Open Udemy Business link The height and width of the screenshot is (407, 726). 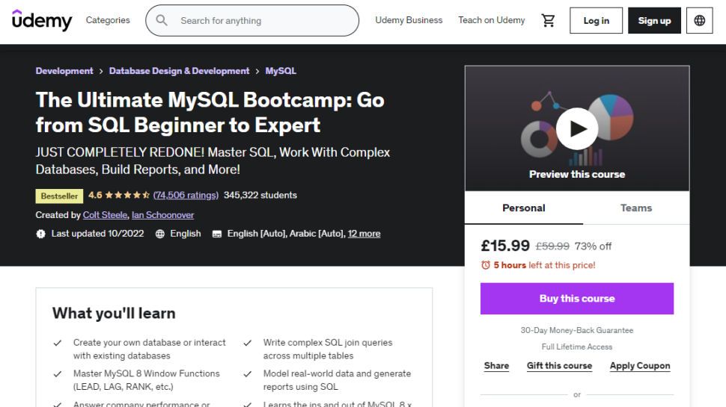pyautogui.click(x=409, y=20)
